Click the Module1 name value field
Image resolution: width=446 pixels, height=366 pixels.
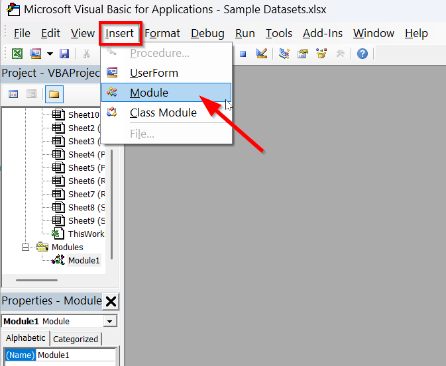[x=76, y=355]
